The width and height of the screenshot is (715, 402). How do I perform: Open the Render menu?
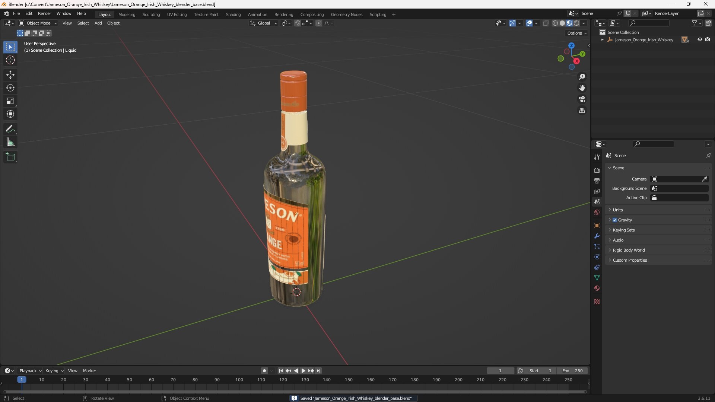[x=44, y=13]
